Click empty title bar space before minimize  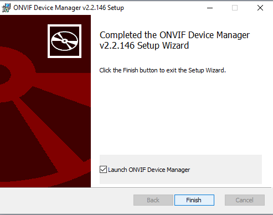coord(163,8)
